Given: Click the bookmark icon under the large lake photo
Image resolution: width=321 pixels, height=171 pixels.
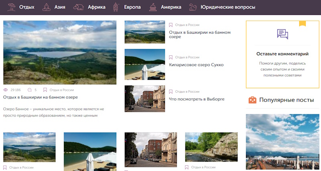Looking at the screenshot, I should (45, 90).
